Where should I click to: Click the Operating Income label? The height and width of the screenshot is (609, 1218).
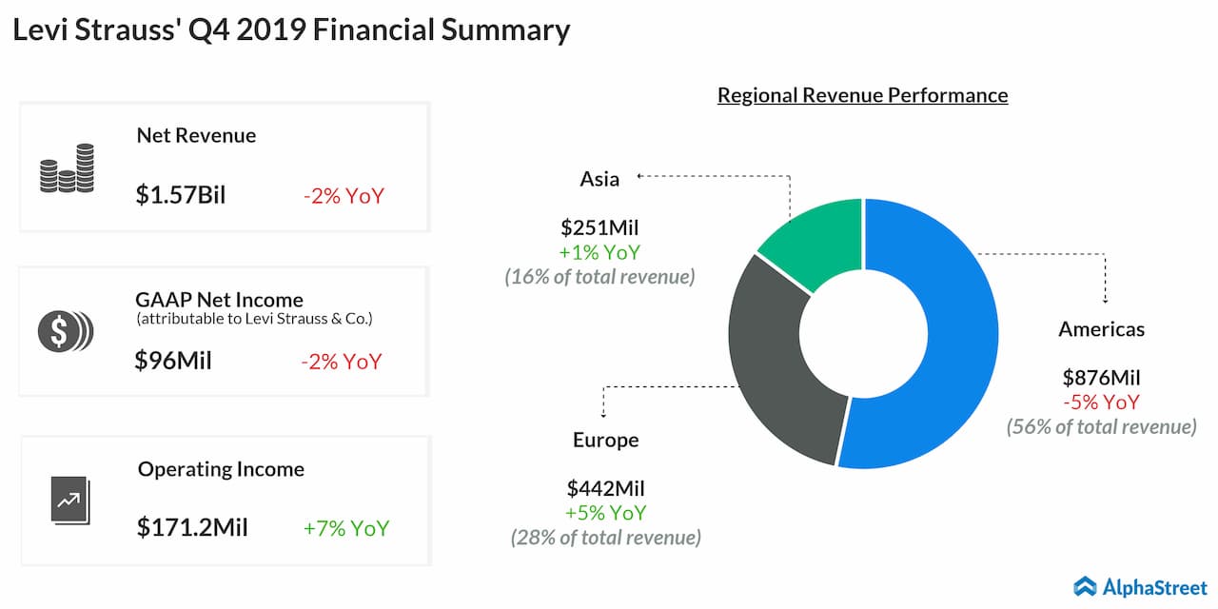(x=221, y=469)
